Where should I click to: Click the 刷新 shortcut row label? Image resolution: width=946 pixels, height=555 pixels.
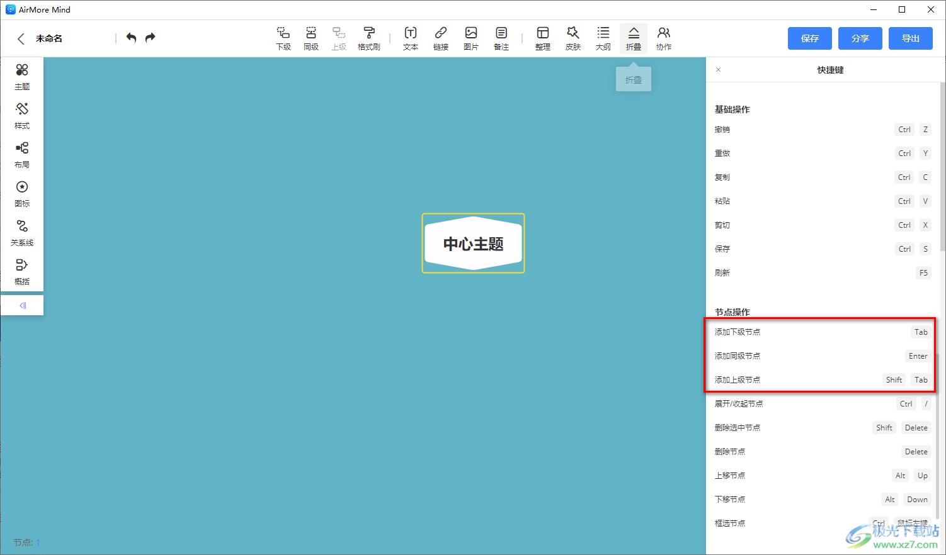point(722,273)
